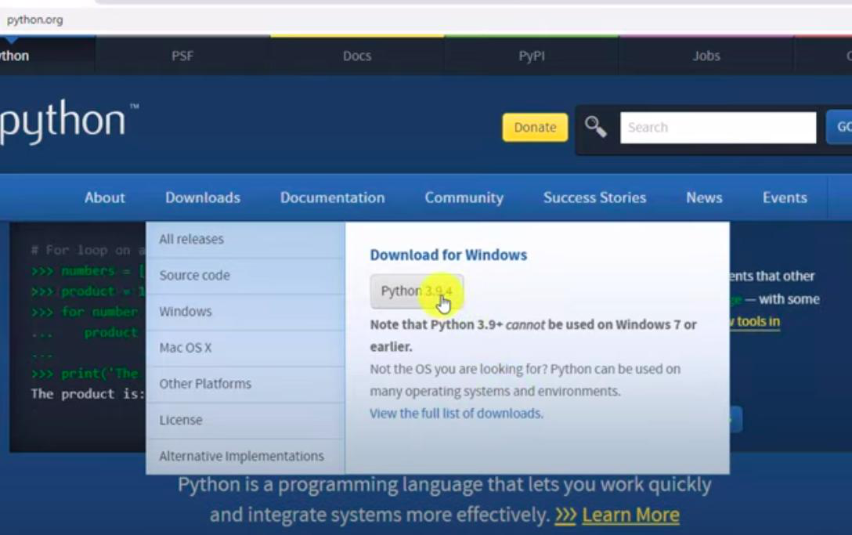This screenshot has height=535, width=852.
Task: Open the Success Stories section
Action: (594, 197)
